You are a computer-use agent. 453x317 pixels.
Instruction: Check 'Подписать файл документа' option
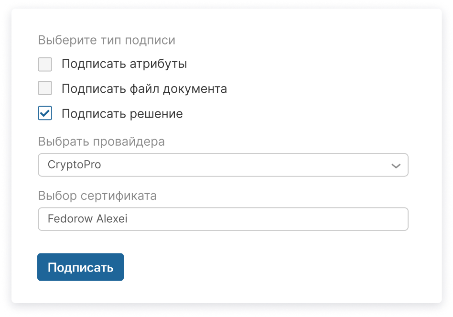[44, 88]
